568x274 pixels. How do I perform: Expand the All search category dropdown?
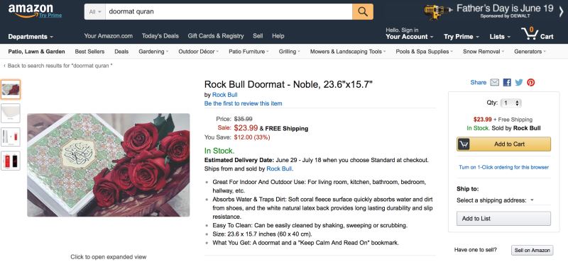tap(95, 11)
